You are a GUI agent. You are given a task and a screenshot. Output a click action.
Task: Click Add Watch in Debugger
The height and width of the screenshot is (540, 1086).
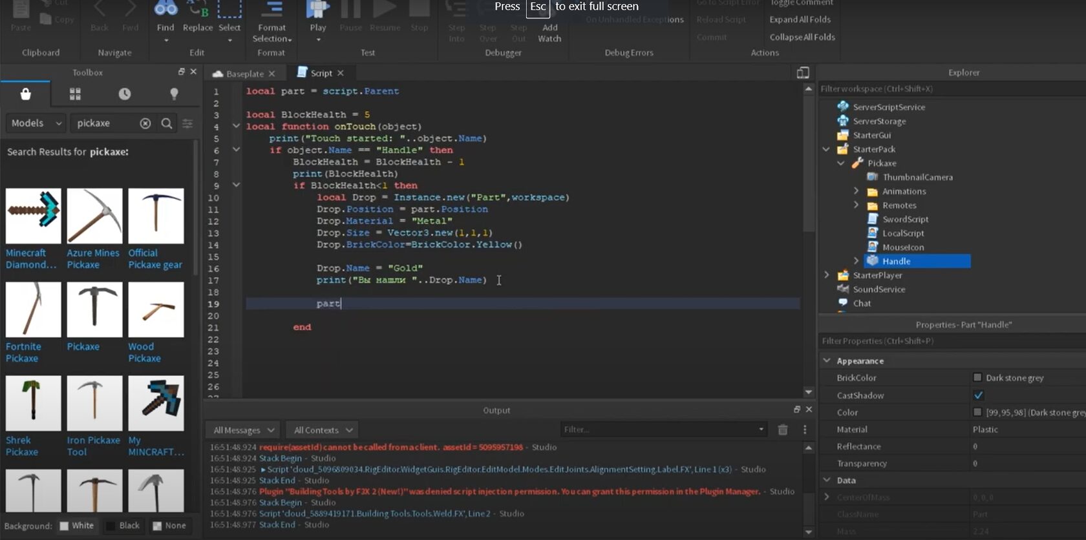tap(549, 32)
